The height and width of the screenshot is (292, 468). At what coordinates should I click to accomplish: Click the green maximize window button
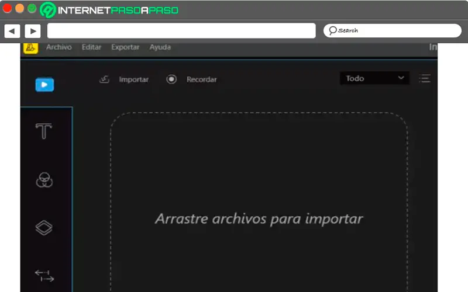32,8
